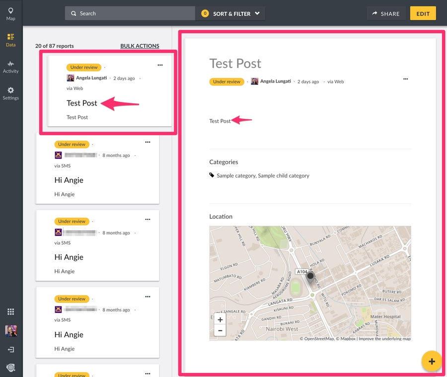Open three-dot menu in post detail panel
Image resolution: width=447 pixels, height=377 pixels.
(x=405, y=79)
